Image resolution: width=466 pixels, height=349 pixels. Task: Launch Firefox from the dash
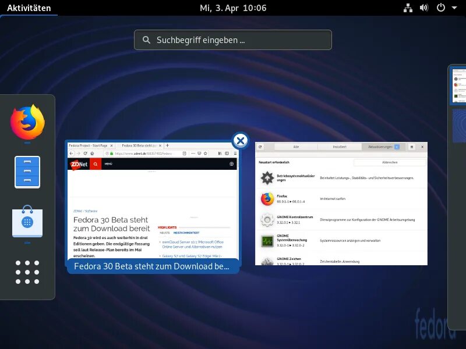point(27,122)
